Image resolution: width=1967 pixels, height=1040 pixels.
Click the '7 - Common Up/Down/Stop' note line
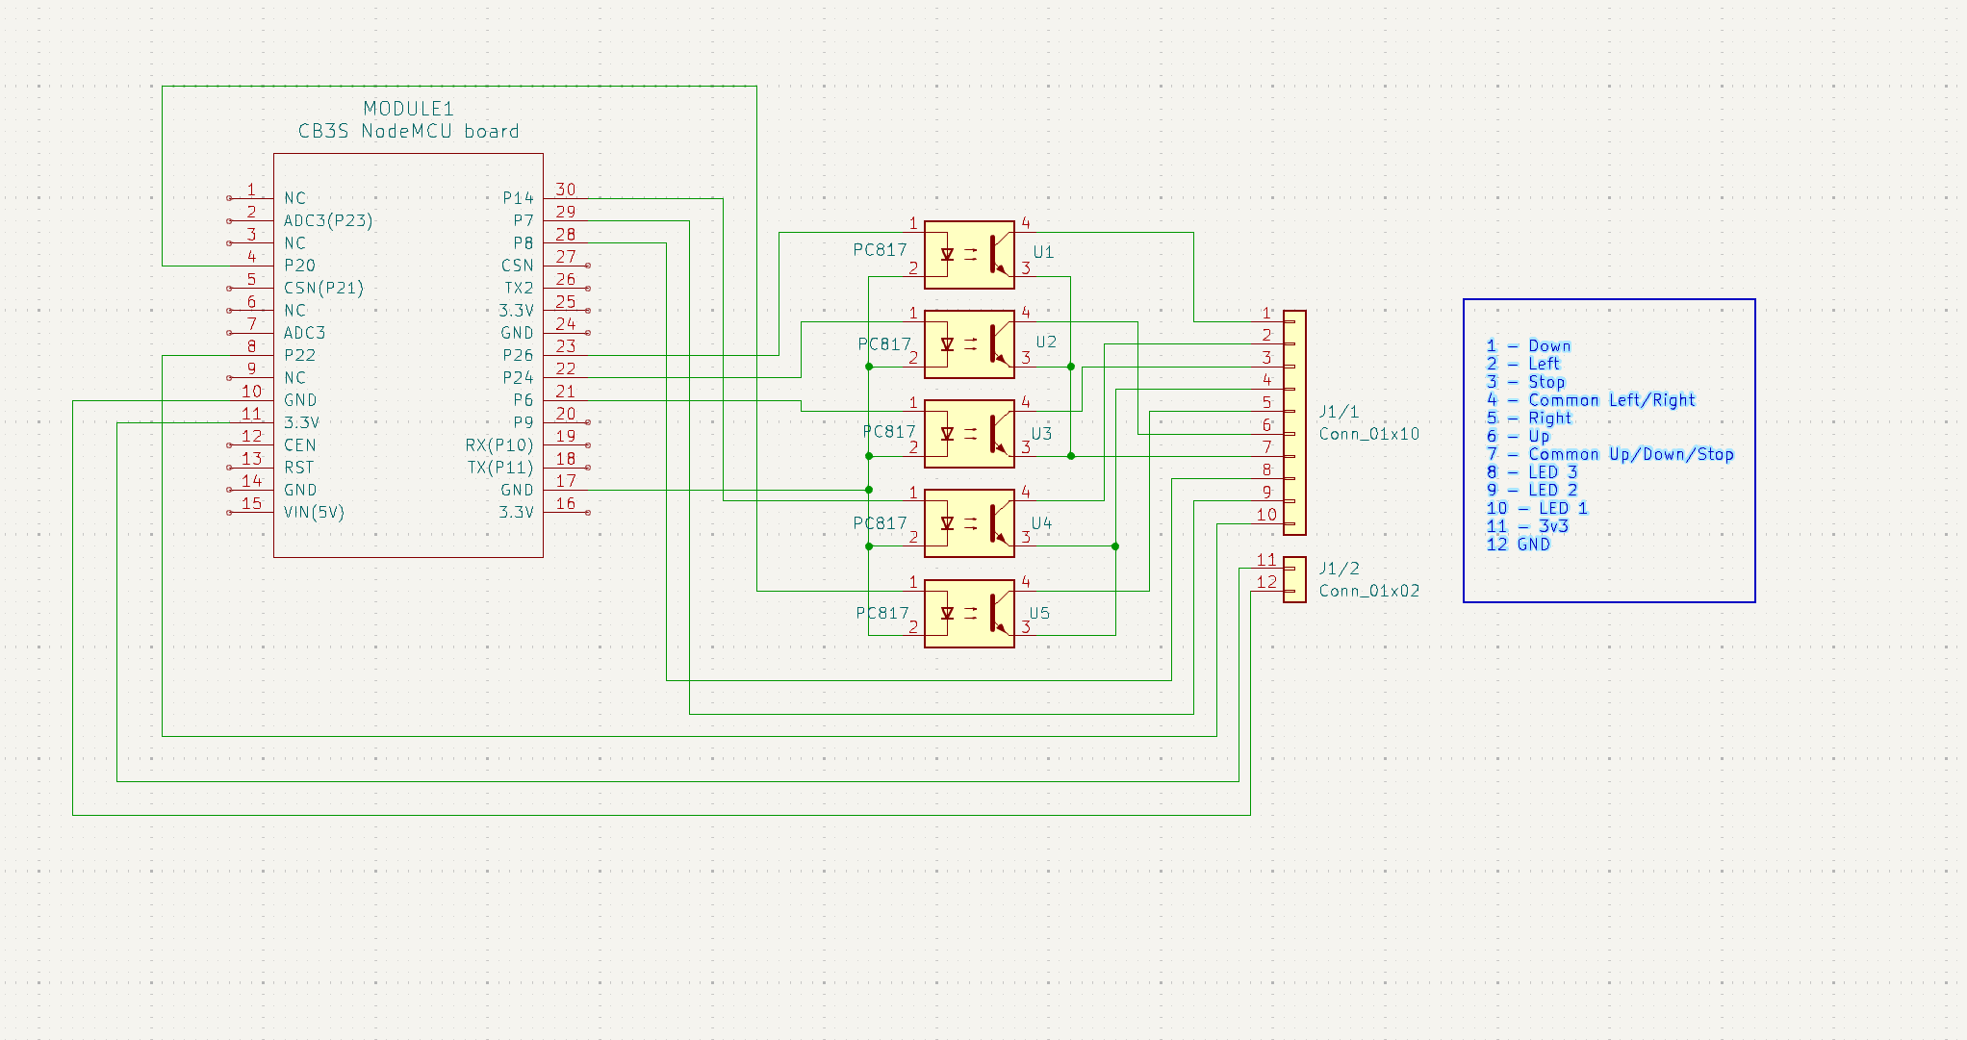(x=1610, y=454)
